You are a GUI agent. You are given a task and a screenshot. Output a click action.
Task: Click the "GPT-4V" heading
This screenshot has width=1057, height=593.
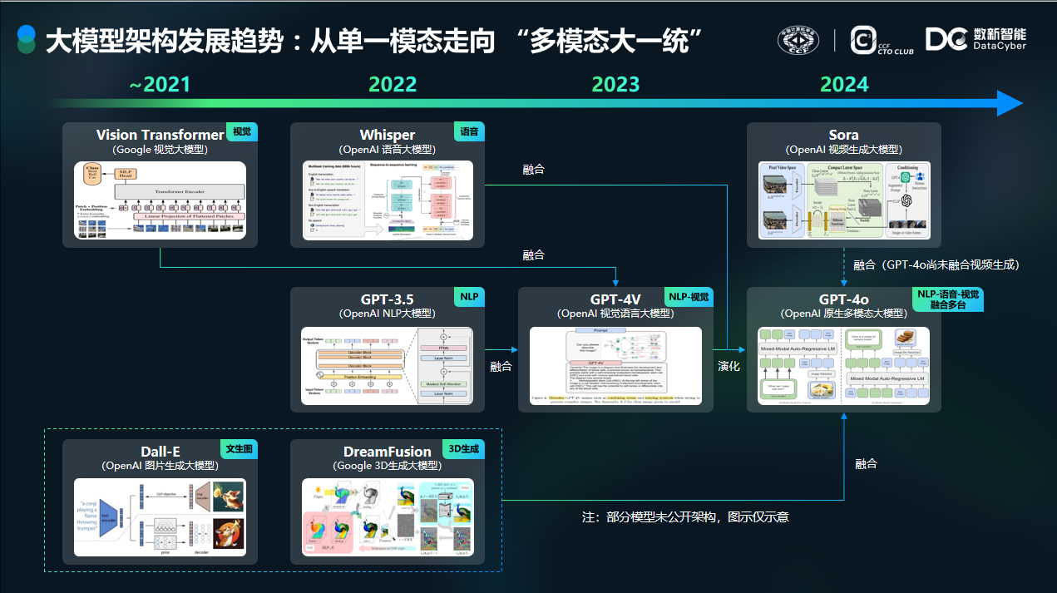point(615,299)
